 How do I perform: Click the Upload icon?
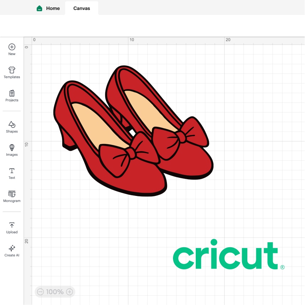(12, 225)
